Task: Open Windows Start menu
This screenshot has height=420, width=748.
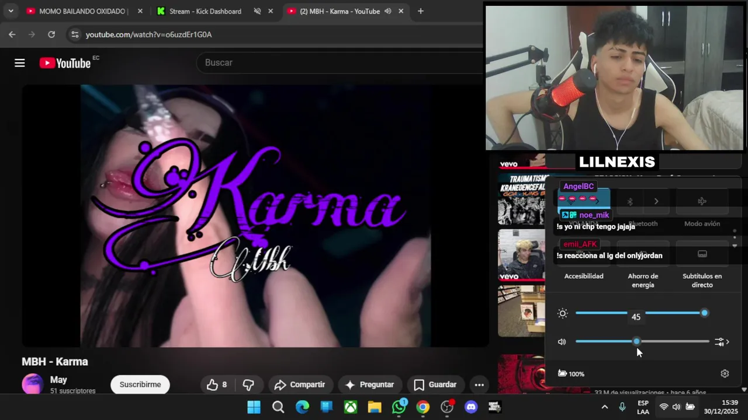Action: coord(254,407)
